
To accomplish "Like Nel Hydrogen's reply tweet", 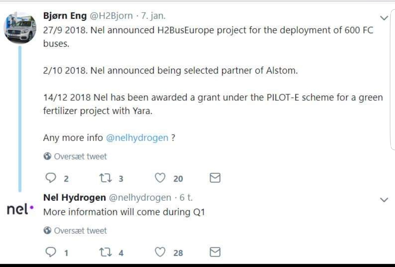I will [x=160, y=252].
